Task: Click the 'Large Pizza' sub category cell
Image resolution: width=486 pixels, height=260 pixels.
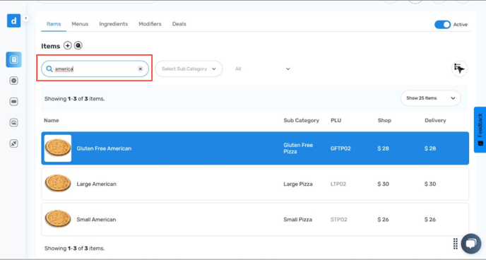Action: click(298, 184)
